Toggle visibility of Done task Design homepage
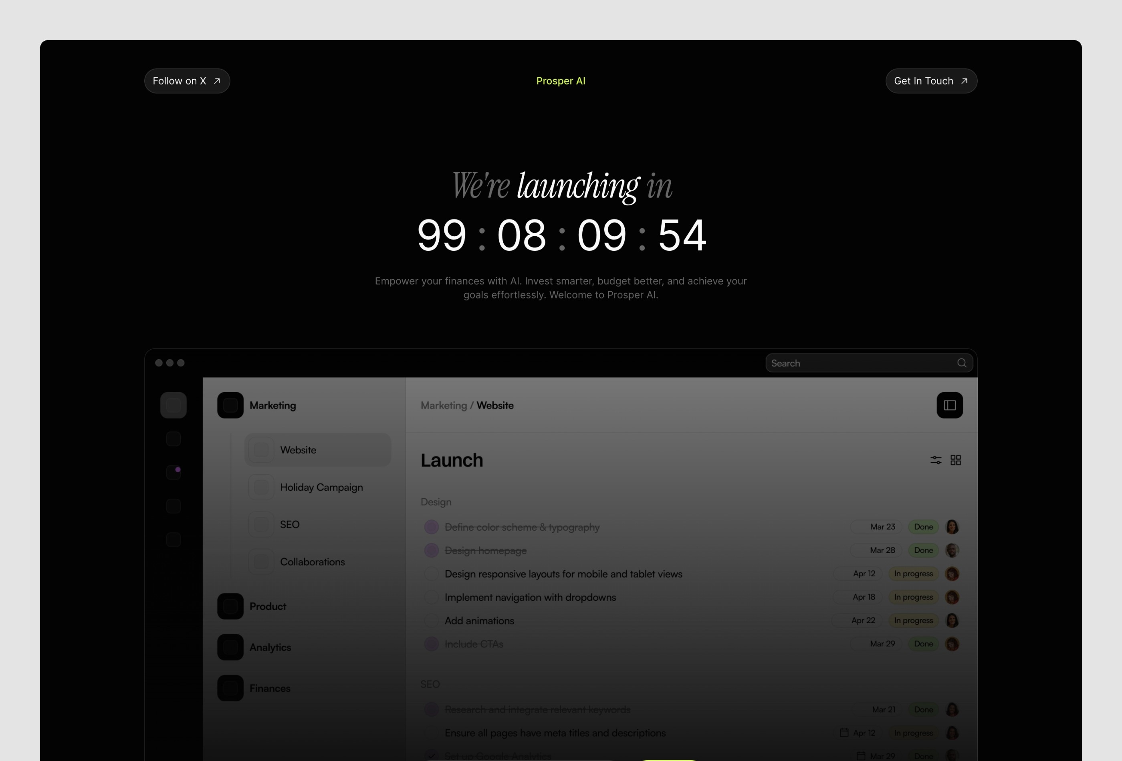The image size is (1122, 761). [x=431, y=550]
